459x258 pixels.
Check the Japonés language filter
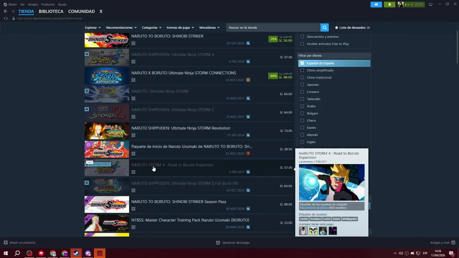point(302,85)
